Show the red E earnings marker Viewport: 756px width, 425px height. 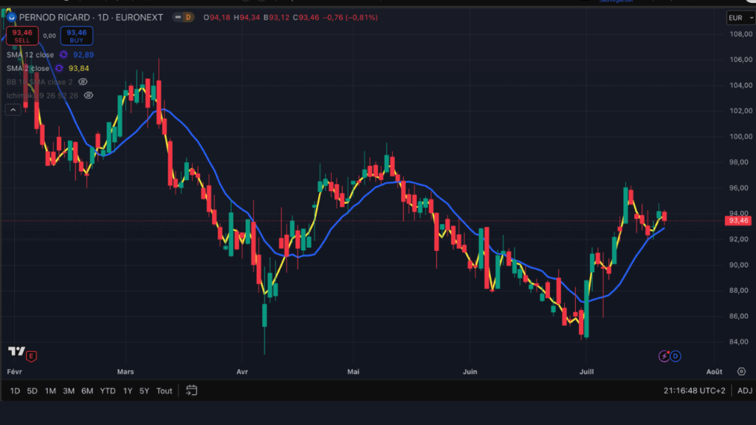coord(31,356)
